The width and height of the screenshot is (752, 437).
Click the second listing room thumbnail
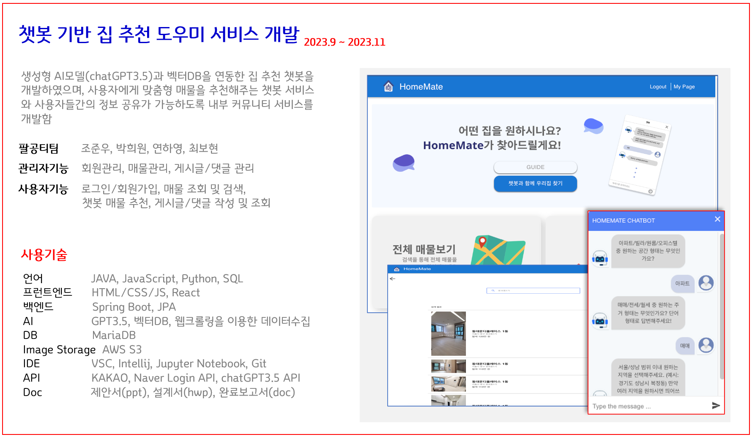448,366
